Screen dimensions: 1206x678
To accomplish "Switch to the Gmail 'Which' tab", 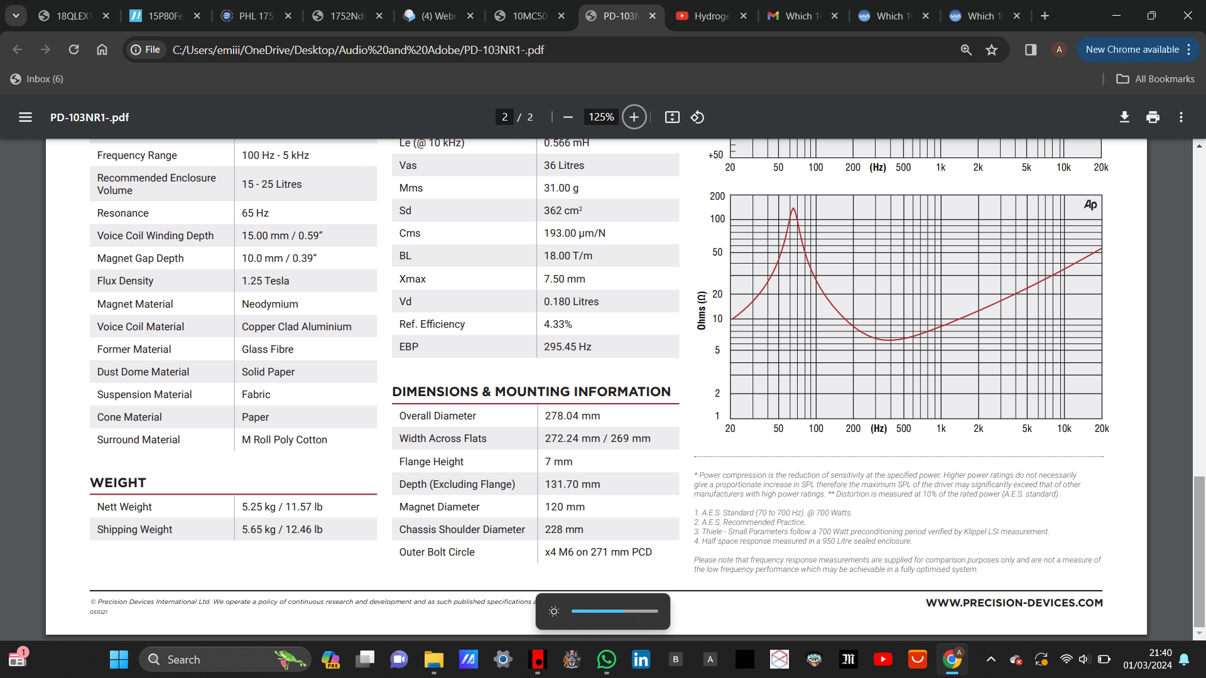I will 802,16.
